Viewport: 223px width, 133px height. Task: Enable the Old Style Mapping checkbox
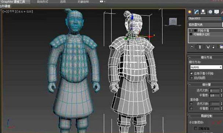(191, 78)
